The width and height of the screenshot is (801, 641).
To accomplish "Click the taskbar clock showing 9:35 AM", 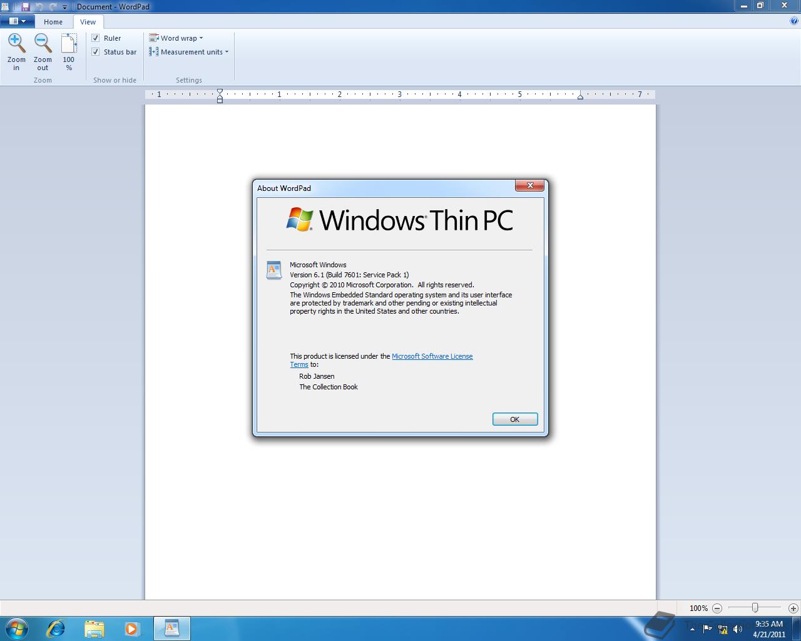I will [x=769, y=628].
